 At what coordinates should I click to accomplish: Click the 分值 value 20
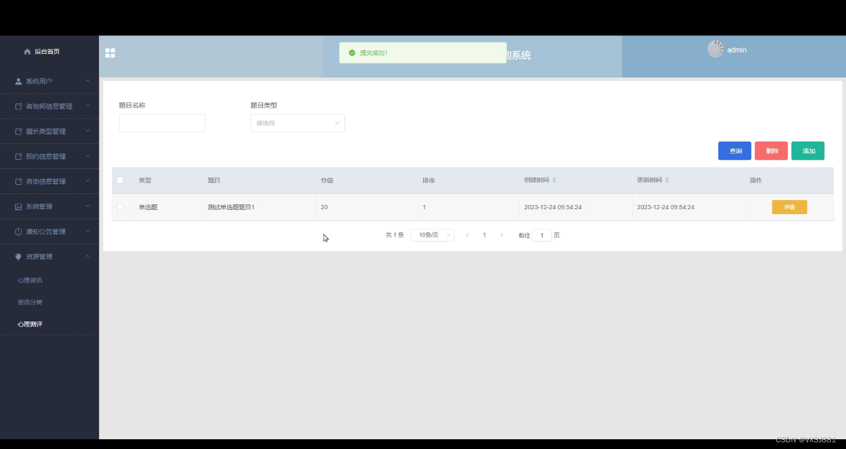[x=324, y=207]
